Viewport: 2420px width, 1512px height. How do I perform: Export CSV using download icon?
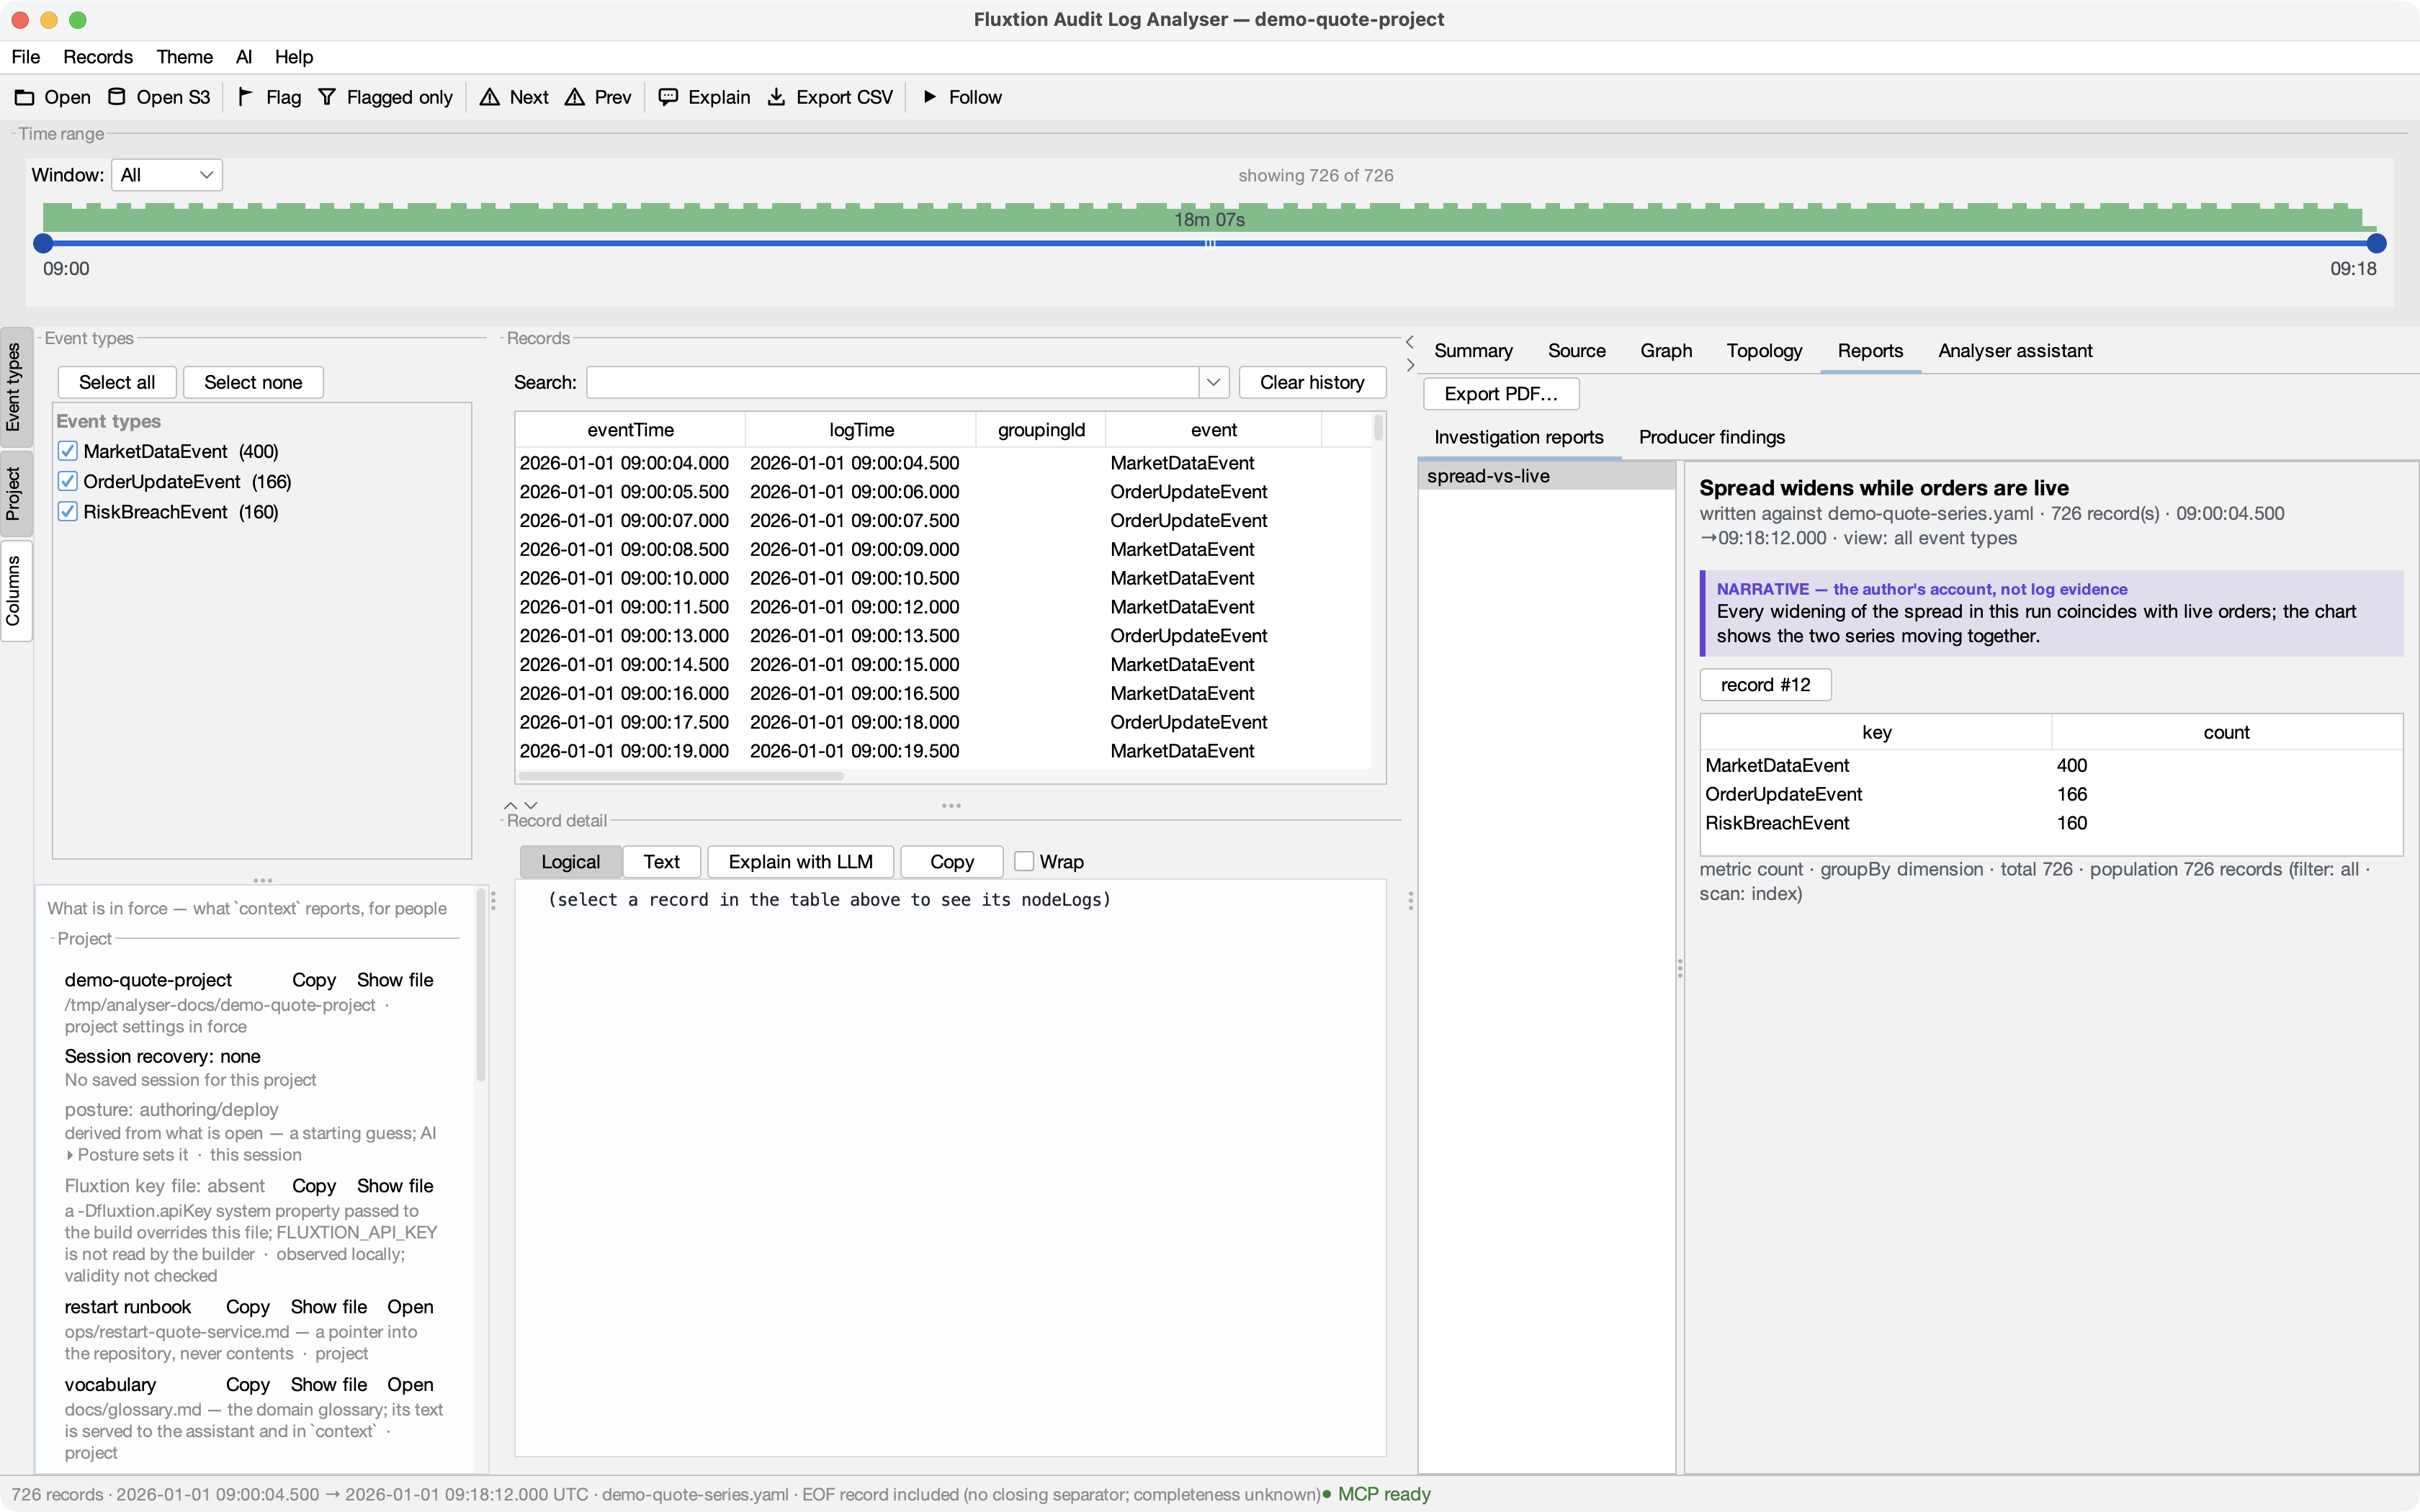(x=776, y=97)
